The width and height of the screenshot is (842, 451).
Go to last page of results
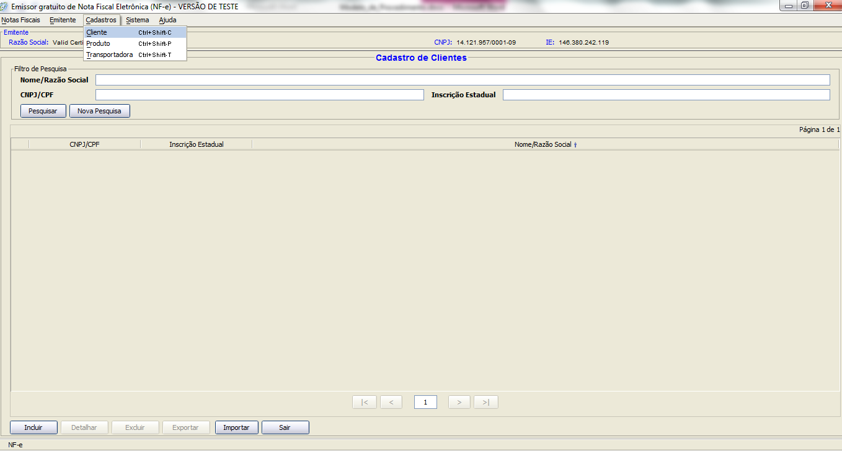click(x=486, y=402)
